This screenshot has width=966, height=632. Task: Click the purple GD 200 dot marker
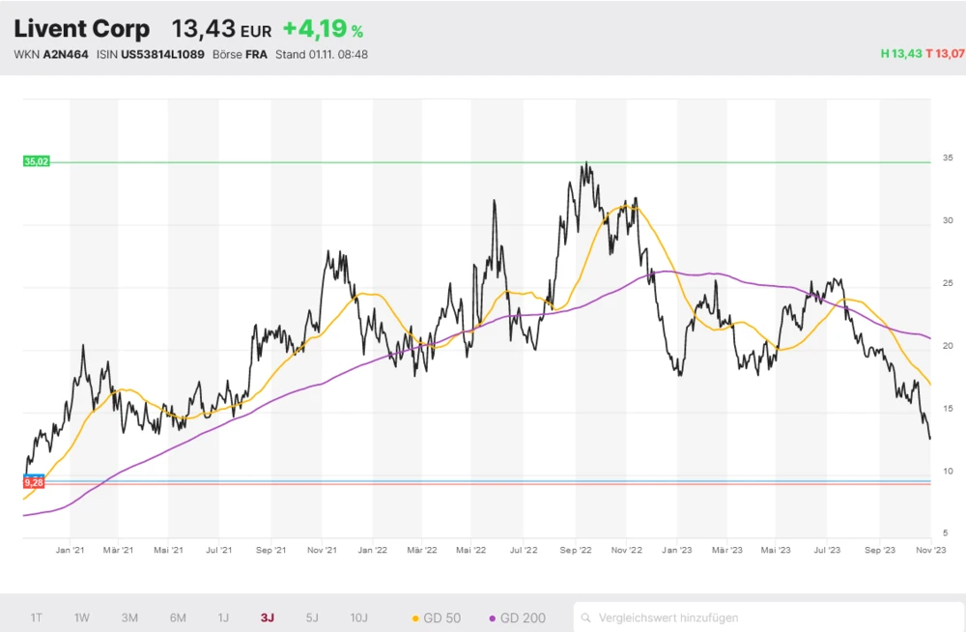[x=493, y=618]
